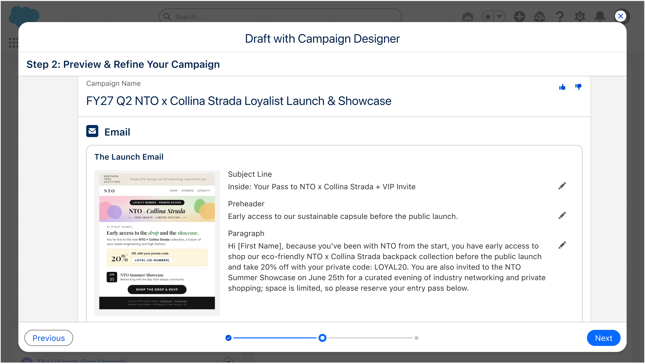Select the current second progress step

pos(322,338)
